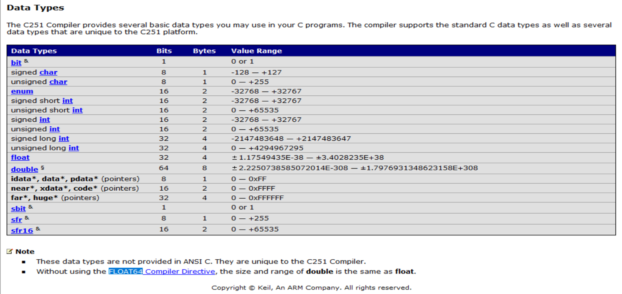Open the float data type link
The width and height of the screenshot is (622, 294).
click(20, 158)
